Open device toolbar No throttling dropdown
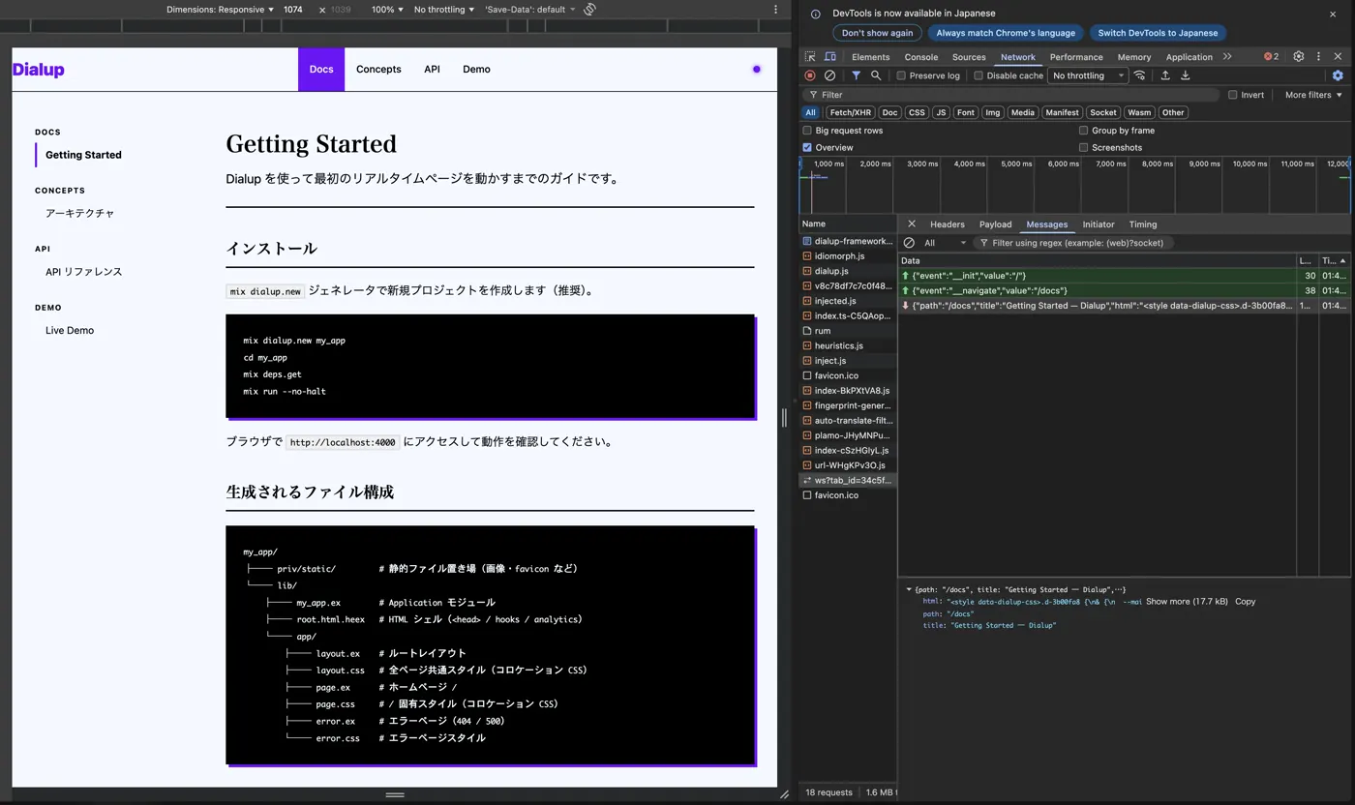The width and height of the screenshot is (1355, 805). point(444,10)
